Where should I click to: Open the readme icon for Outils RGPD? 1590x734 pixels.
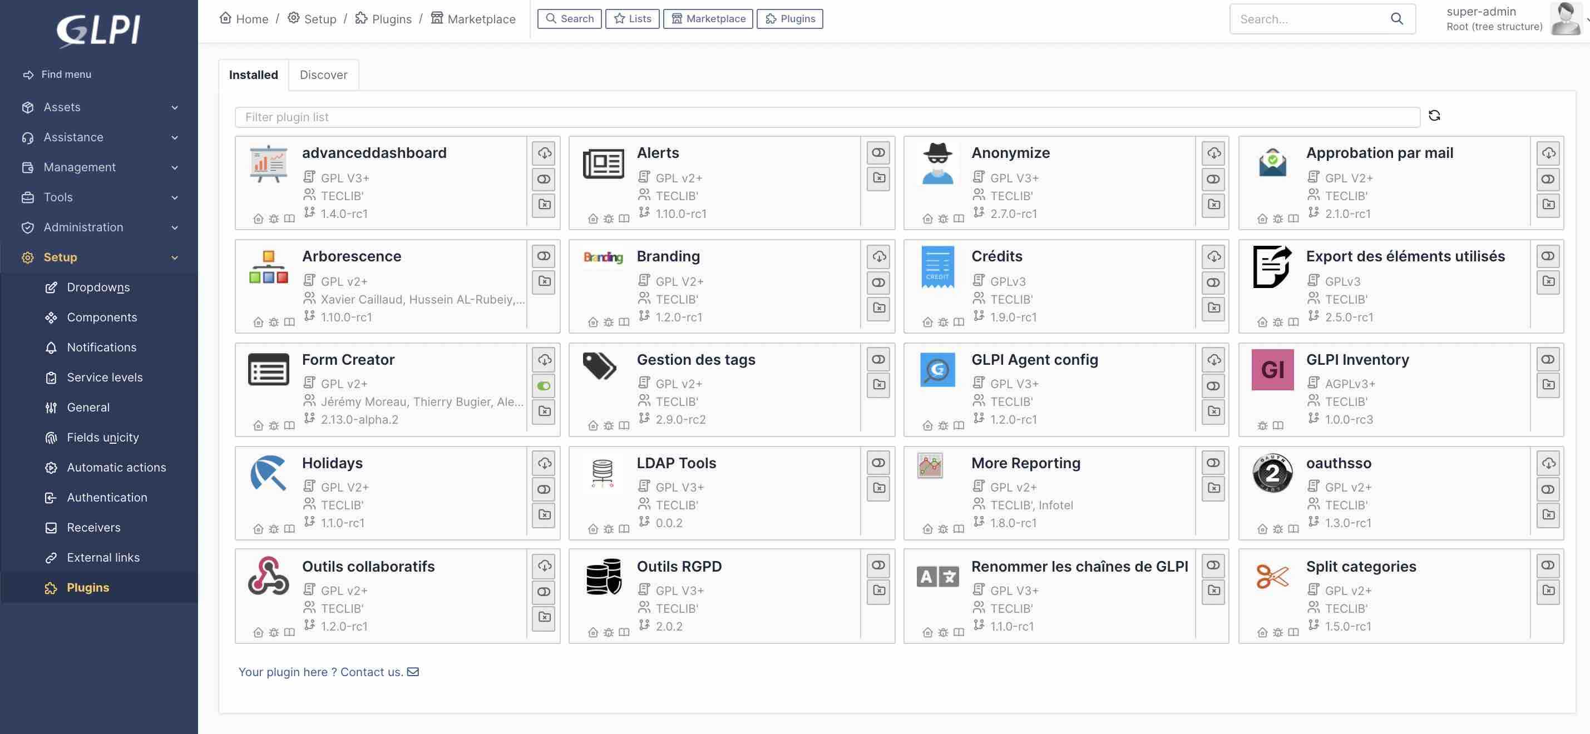tap(624, 632)
